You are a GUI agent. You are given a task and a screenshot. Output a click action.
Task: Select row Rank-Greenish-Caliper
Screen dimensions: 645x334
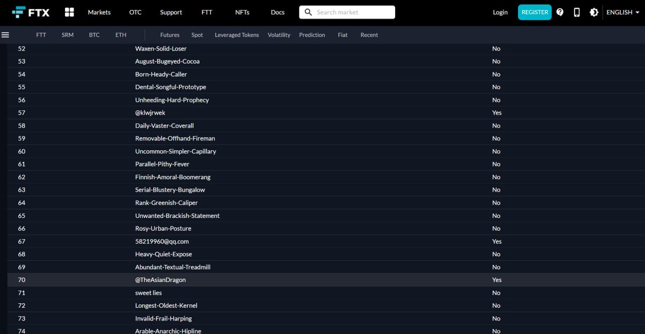pyautogui.click(x=326, y=203)
